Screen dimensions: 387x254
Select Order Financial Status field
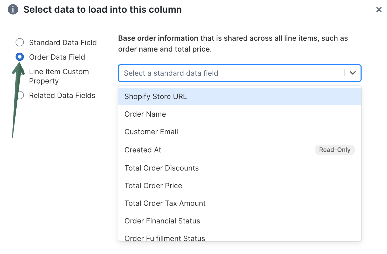point(162,221)
